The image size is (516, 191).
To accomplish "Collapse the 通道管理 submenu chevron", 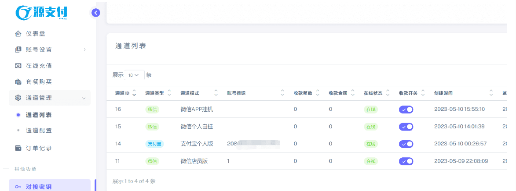I will (84, 98).
